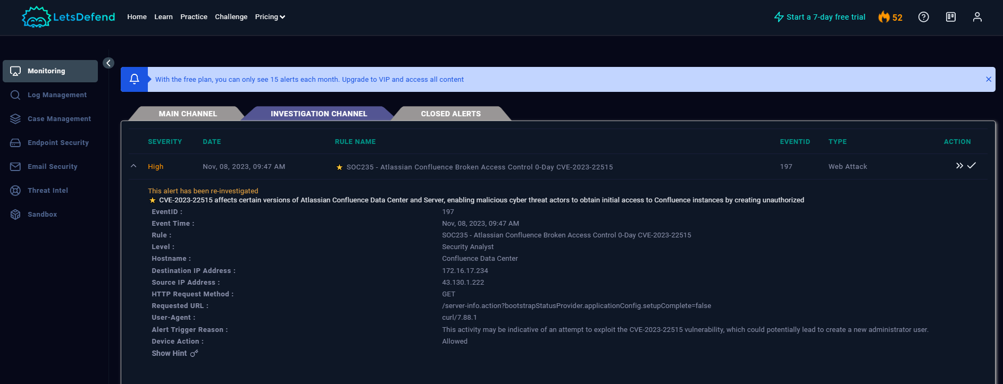Open the board icon in the top bar
The width and height of the screenshot is (1003, 384).
[x=951, y=17]
